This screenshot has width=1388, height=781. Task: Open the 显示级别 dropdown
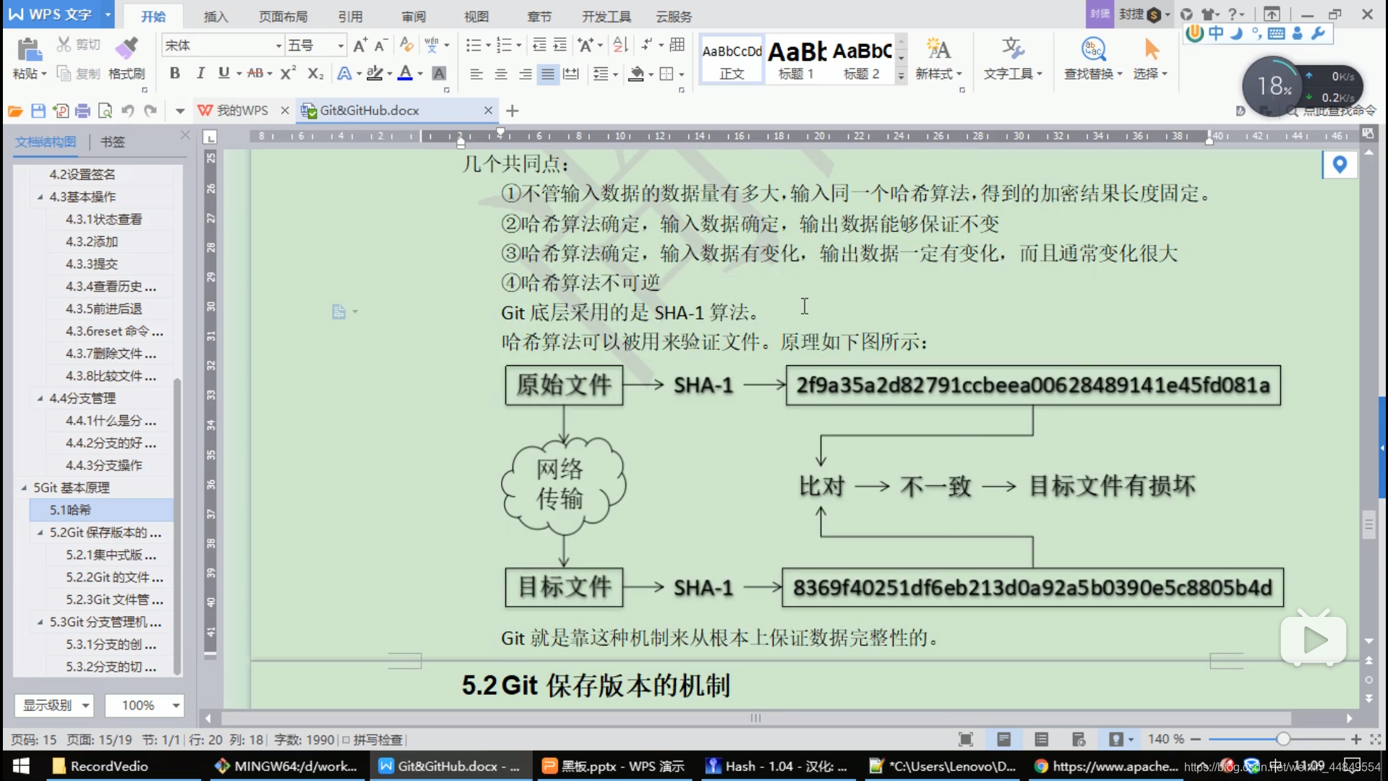(x=54, y=705)
